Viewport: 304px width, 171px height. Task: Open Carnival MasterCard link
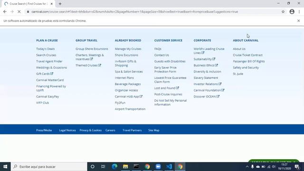pyautogui.click(x=50, y=80)
